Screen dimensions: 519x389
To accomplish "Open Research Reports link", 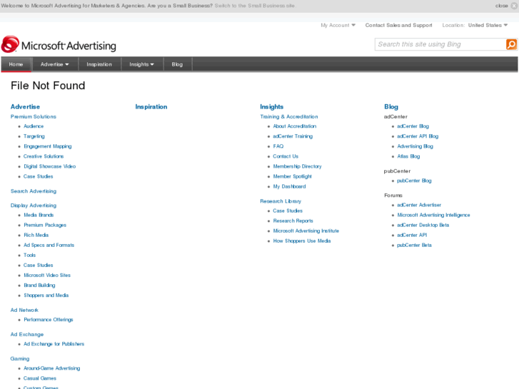I will pos(293,221).
